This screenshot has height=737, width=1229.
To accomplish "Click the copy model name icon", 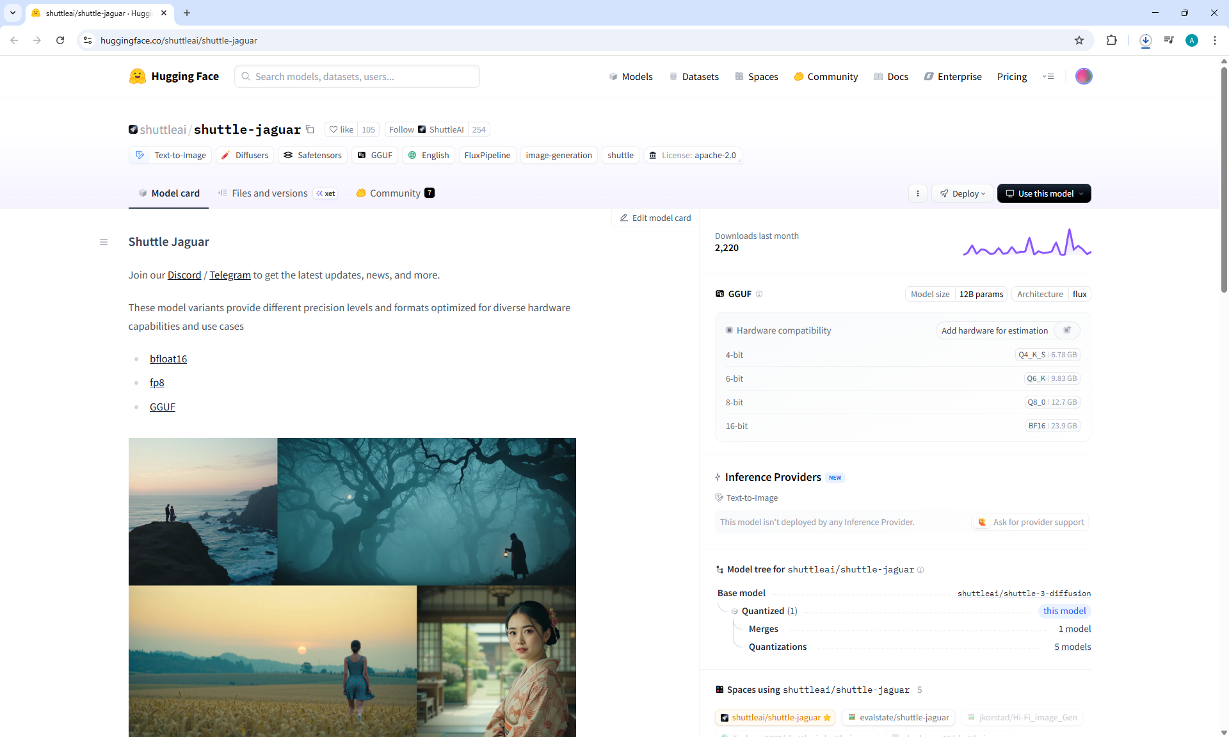I will [x=310, y=129].
